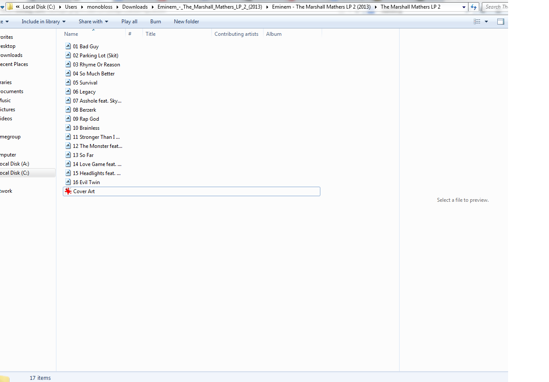Go to Users in the address breadcrumb
The image size is (549, 382).
pos(71,7)
